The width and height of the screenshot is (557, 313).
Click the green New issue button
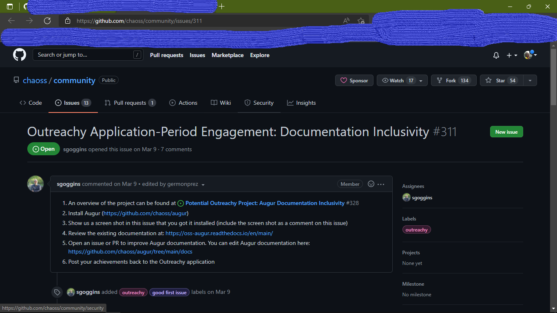[506, 132]
